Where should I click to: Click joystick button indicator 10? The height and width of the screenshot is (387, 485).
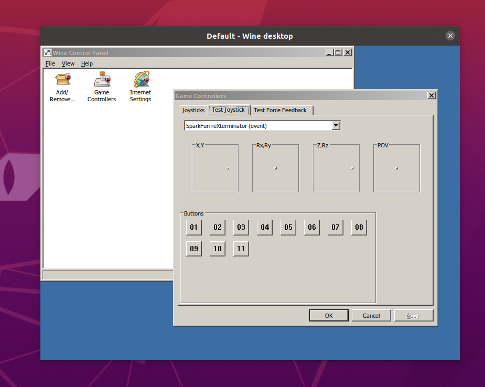pos(218,249)
